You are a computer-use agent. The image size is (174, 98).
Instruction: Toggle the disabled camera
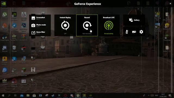coord(134,32)
